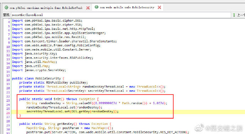Click the import java.util.HashMap line
Screen dimensions: 245x134
[34, 62]
